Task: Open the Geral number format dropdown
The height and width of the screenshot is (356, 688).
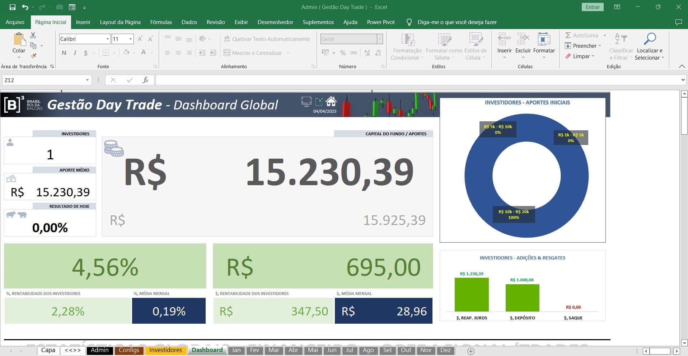Action: click(x=380, y=39)
